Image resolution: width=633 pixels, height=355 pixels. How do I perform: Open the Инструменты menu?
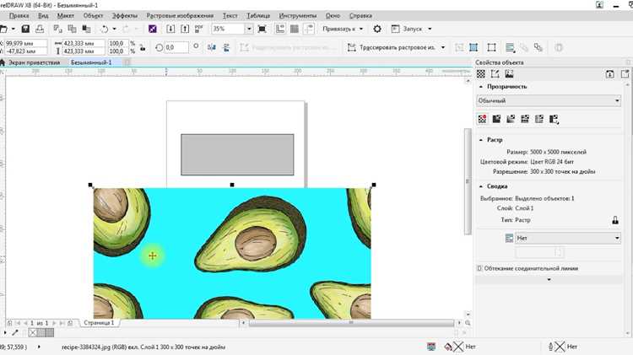pos(298,16)
